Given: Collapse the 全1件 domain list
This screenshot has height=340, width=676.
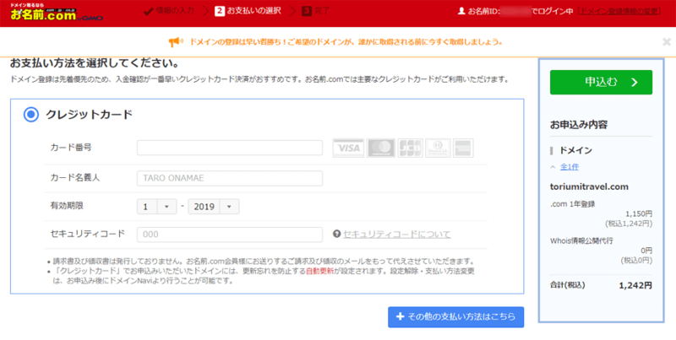Looking at the screenshot, I should click(x=553, y=167).
